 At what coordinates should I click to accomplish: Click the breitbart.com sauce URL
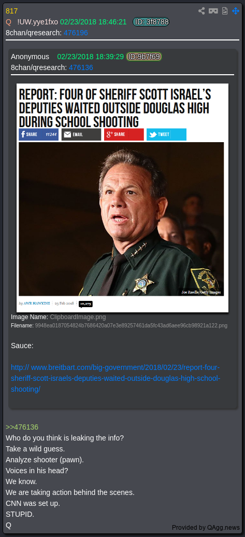[x=116, y=378]
